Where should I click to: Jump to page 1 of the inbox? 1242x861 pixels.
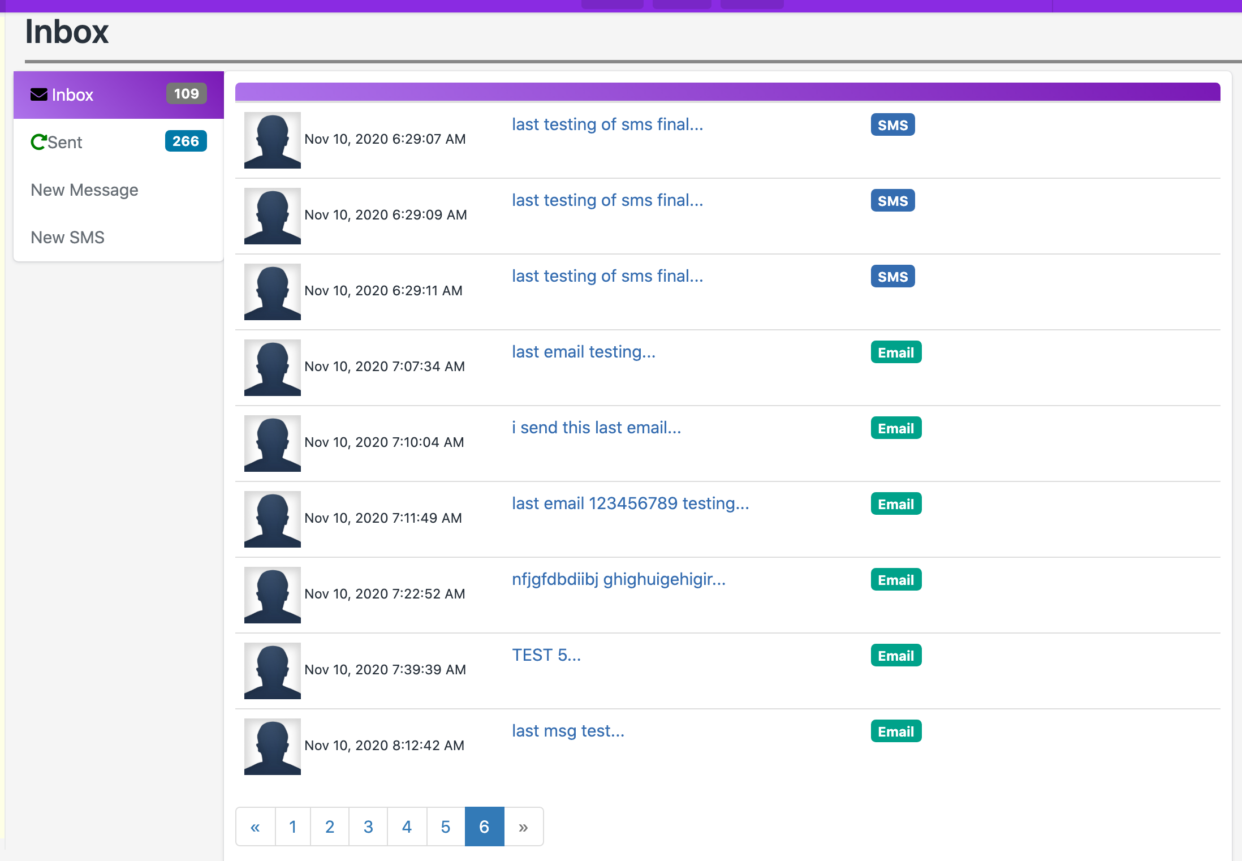click(x=292, y=827)
